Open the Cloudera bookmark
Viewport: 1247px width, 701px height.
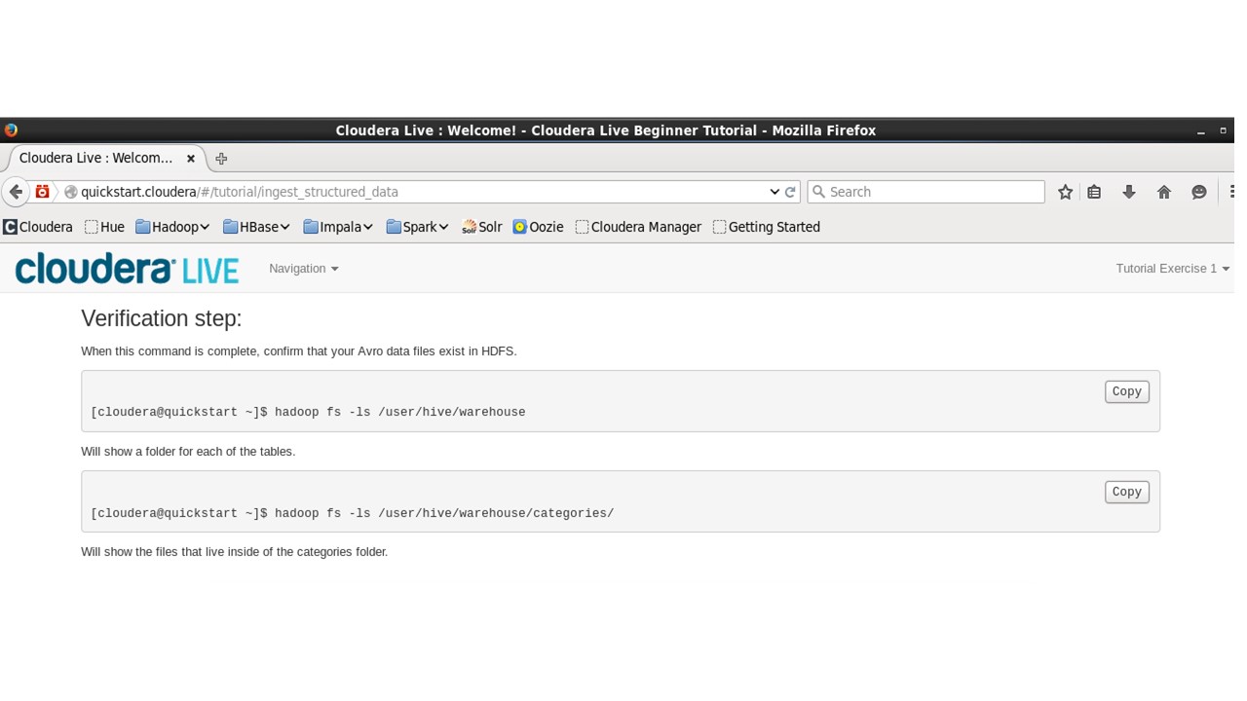pos(38,227)
